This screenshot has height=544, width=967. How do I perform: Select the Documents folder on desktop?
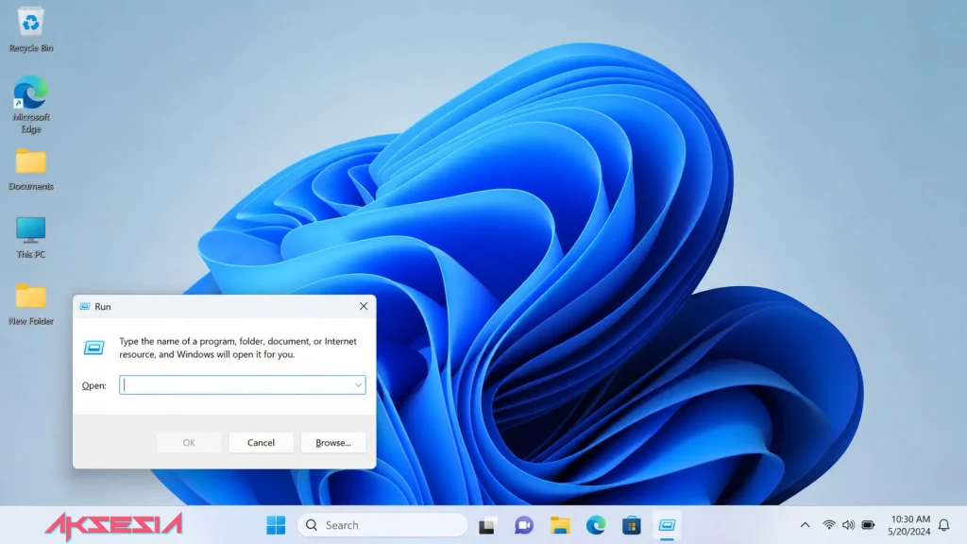(x=31, y=170)
